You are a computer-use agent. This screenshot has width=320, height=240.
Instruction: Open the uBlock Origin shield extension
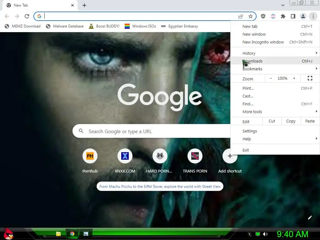(263, 16)
